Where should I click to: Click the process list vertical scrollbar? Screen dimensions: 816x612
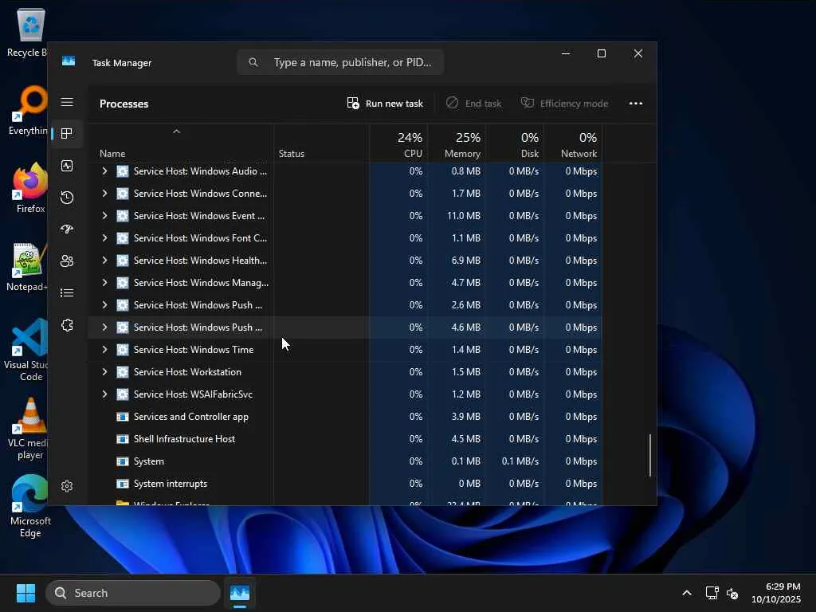point(650,455)
